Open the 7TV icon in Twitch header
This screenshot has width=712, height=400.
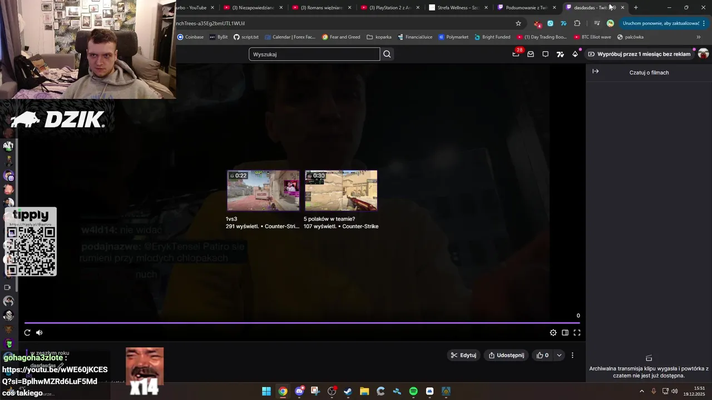tap(560, 54)
